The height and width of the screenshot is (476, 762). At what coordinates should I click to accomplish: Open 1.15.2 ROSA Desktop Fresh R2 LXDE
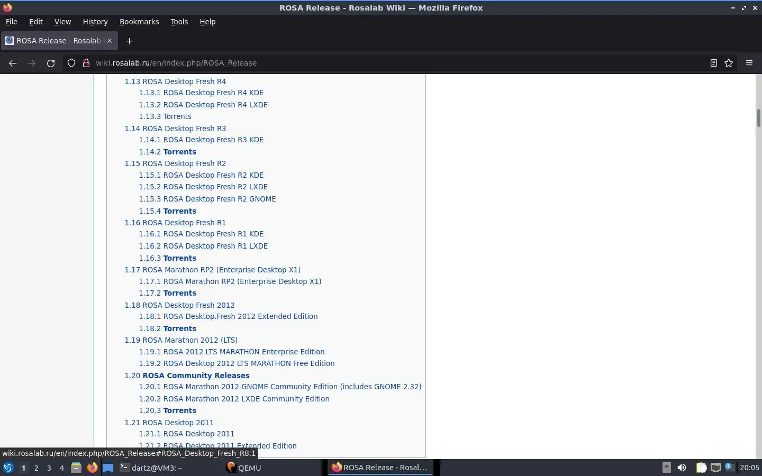point(203,187)
